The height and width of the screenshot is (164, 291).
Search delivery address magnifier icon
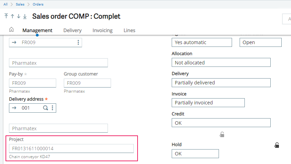[x=46, y=108]
